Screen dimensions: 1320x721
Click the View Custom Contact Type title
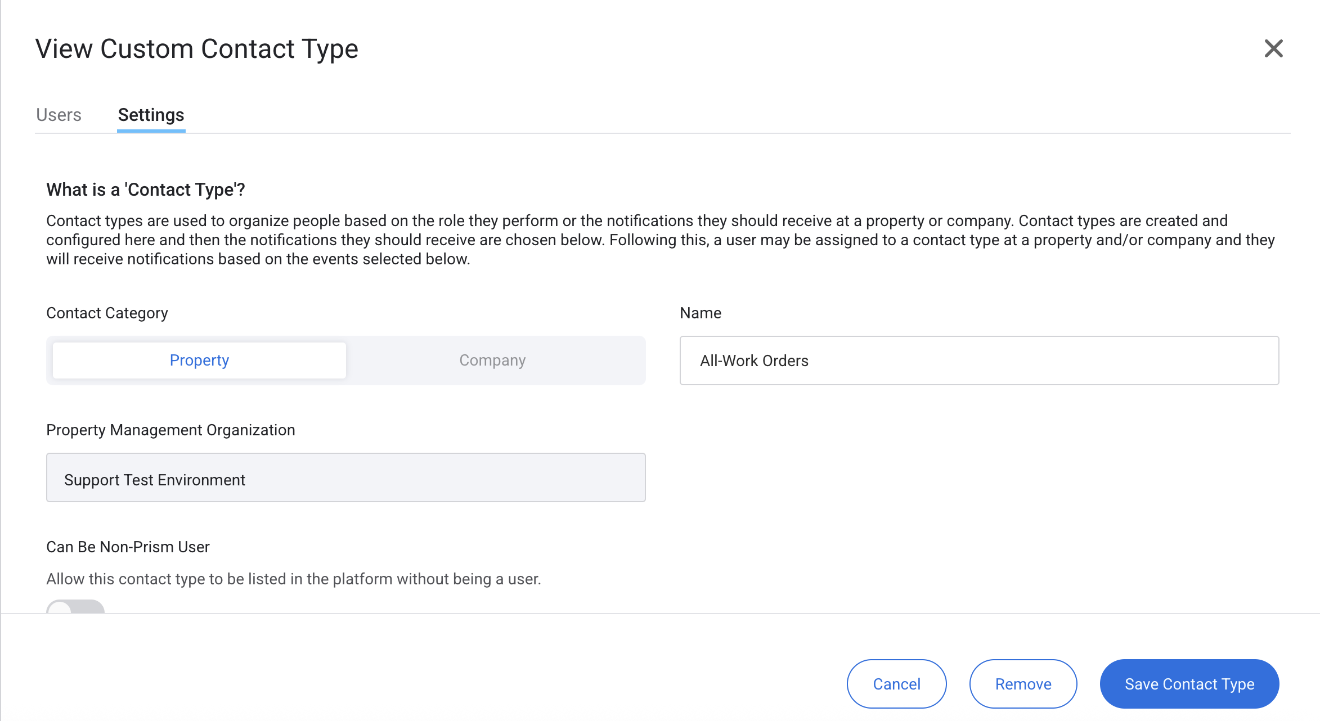pos(196,49)
